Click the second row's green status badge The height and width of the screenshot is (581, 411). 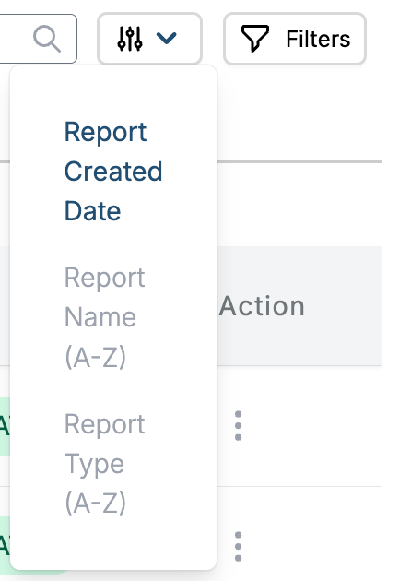point(5,546)
